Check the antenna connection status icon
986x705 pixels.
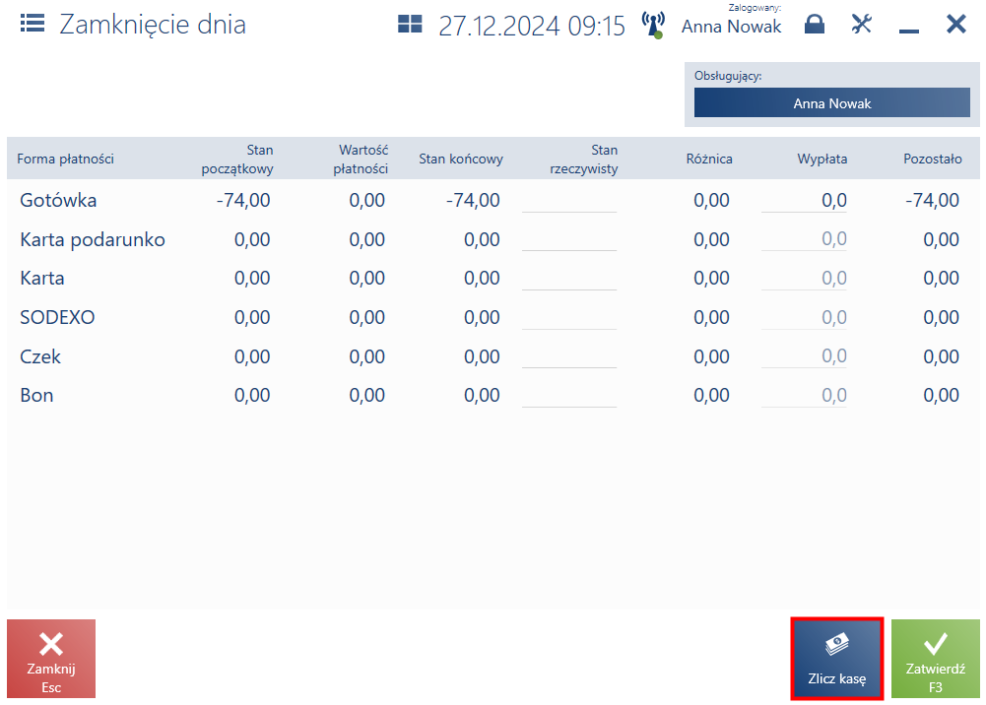[x=653, y=26]
